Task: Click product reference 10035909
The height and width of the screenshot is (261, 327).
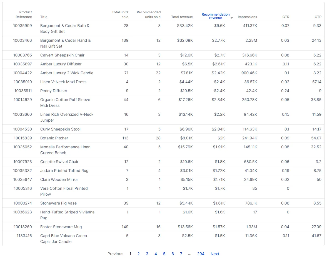Action: (x=23, y=26)
